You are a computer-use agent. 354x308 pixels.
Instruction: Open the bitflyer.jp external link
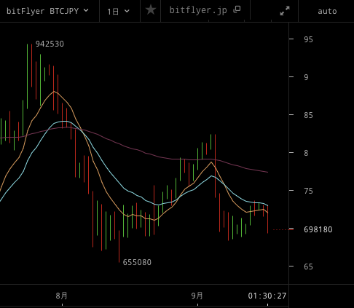click(205, 10)
